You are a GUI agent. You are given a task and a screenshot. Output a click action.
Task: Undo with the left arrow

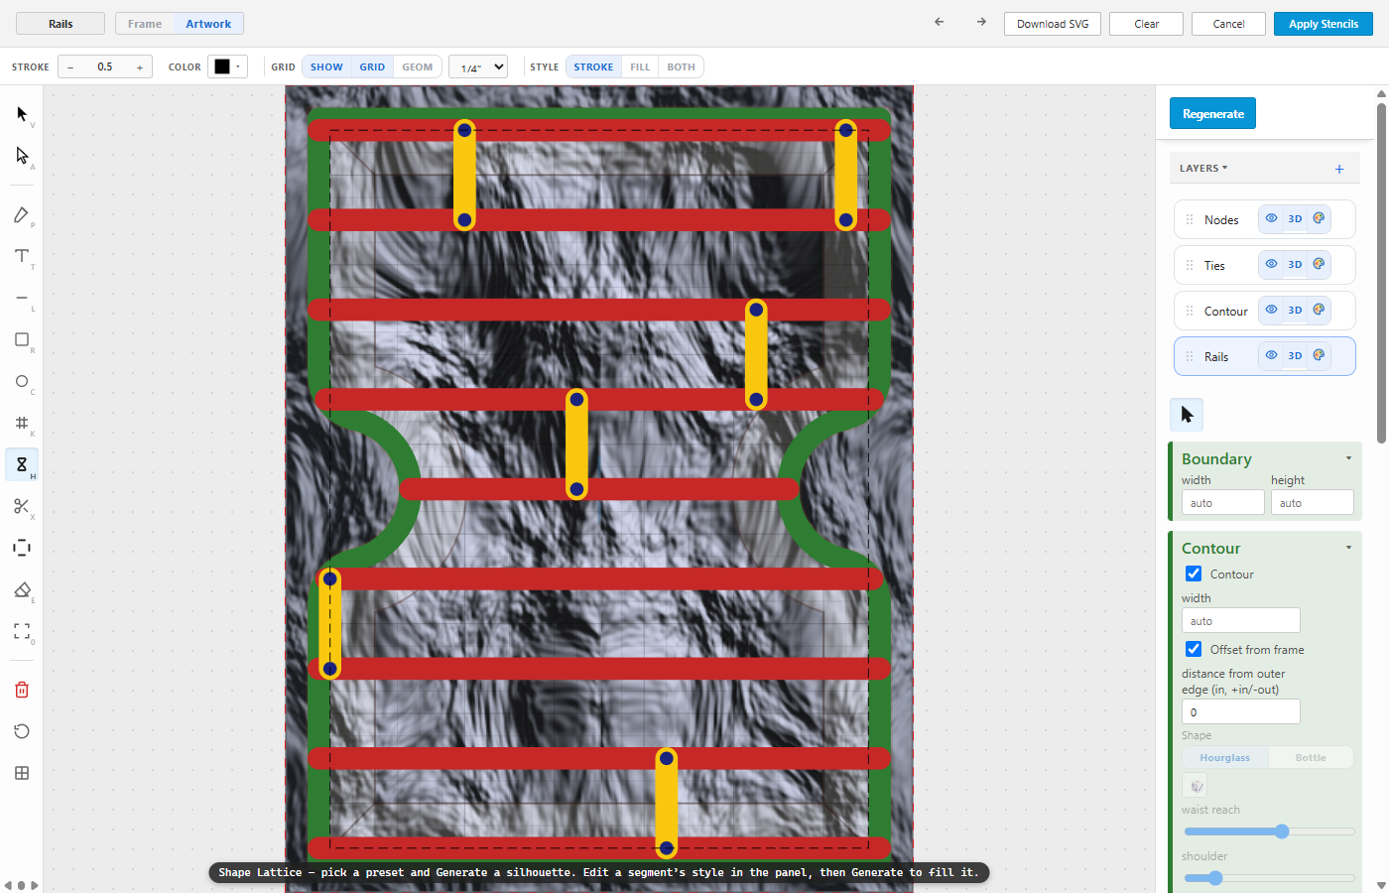click(x=939, y=22)
